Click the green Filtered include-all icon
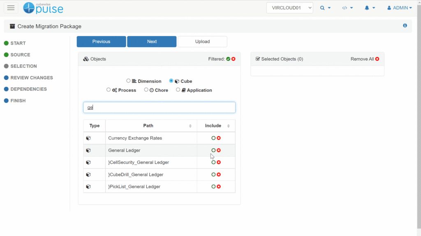 pyautogui.click(x=228, y=59)
